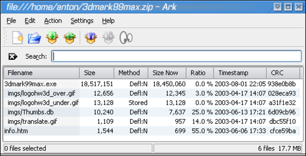Click the CRC value 6d09cb96
306x156 pixels.
click(282, 112)
